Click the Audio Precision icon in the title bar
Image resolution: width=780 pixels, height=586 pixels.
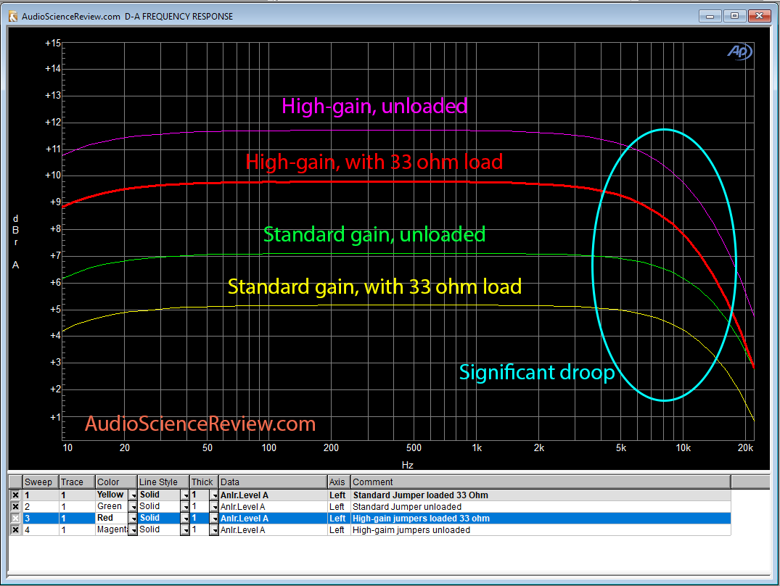tap(12, 15)
